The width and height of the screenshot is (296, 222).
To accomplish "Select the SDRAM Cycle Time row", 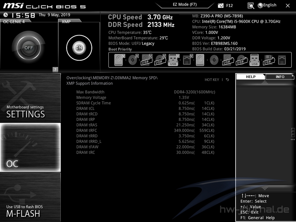I will [145, 103].
